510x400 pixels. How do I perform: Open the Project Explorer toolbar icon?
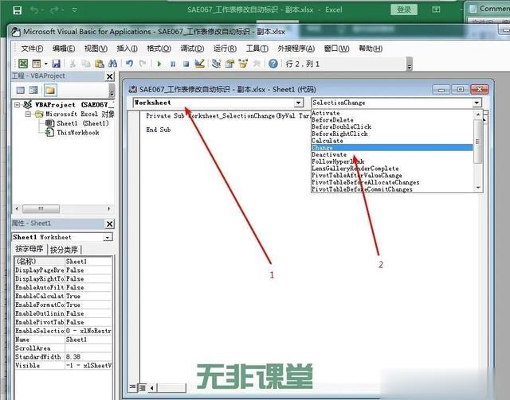tap(216, 64)
